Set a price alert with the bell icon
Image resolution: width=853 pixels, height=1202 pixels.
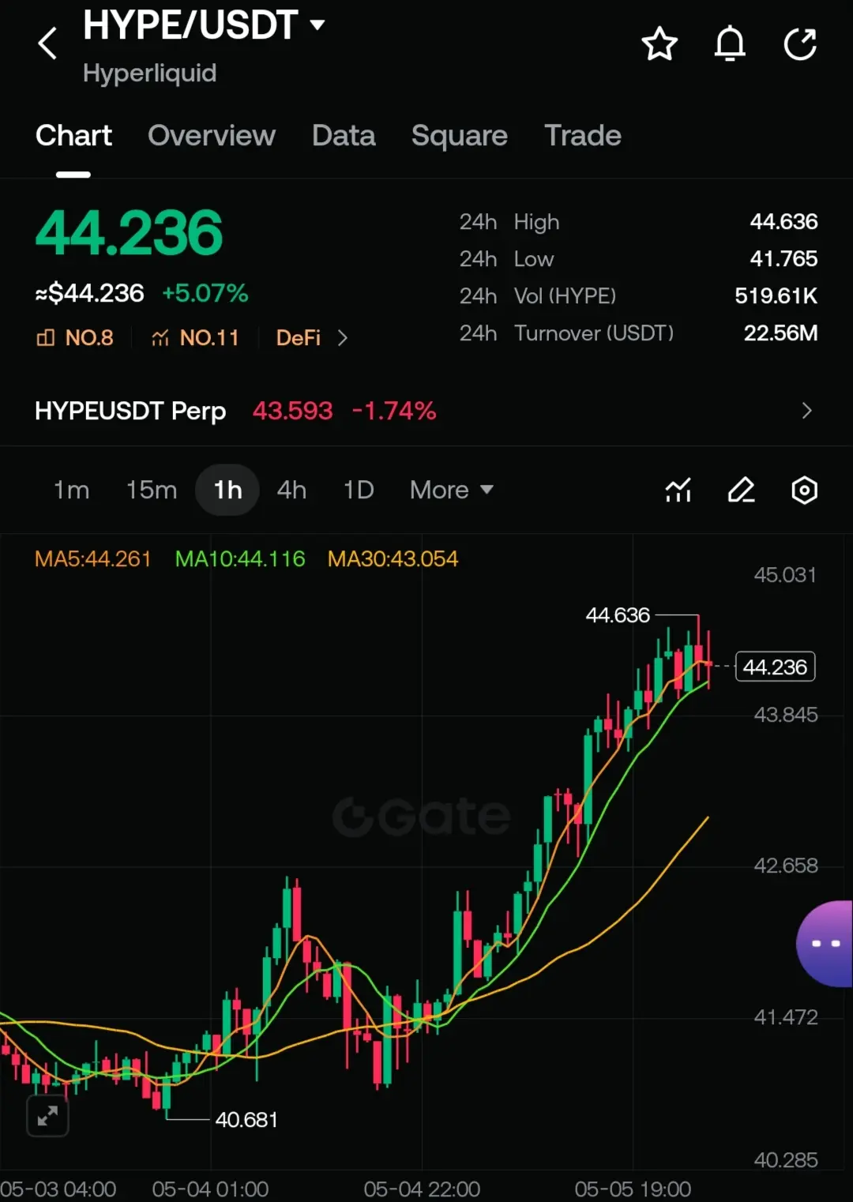(x=730, y=43)
